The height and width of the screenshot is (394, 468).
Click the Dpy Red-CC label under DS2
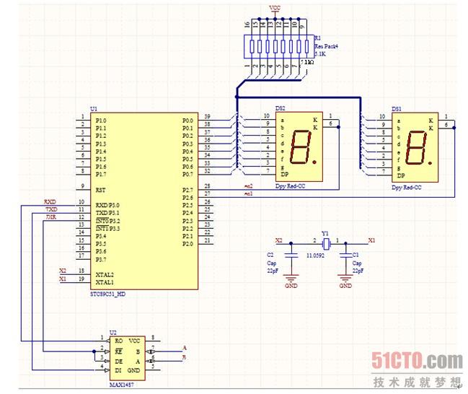point(290,186)
